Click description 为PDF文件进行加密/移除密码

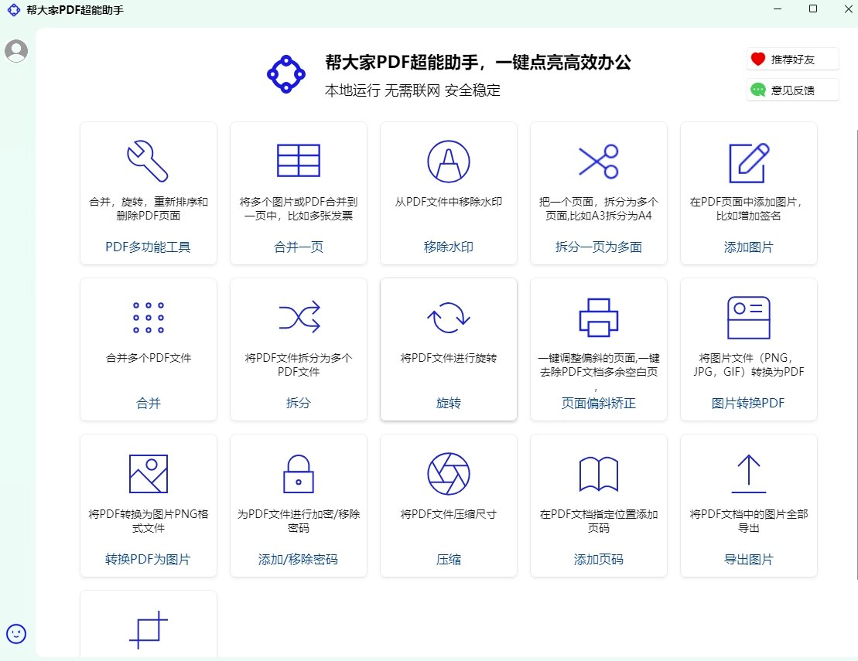click(x=298, y=521)
